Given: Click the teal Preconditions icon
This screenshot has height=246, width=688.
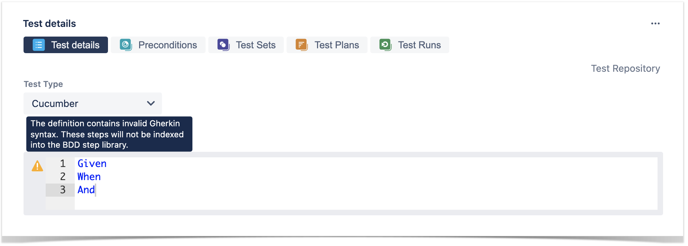Looking at the screenshot, I should 126,45.
